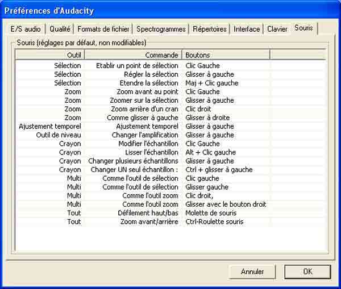Select the Souris tab

click(303, 28)
